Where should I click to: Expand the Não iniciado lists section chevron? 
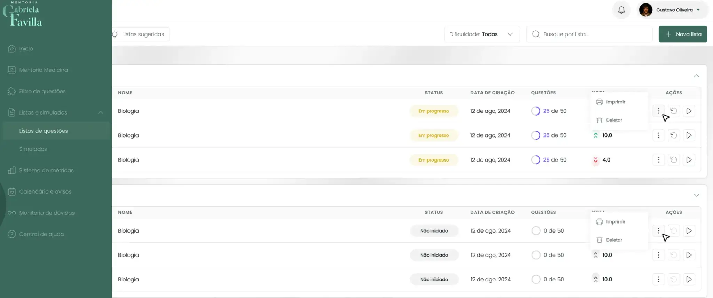(x=697, y=195)
